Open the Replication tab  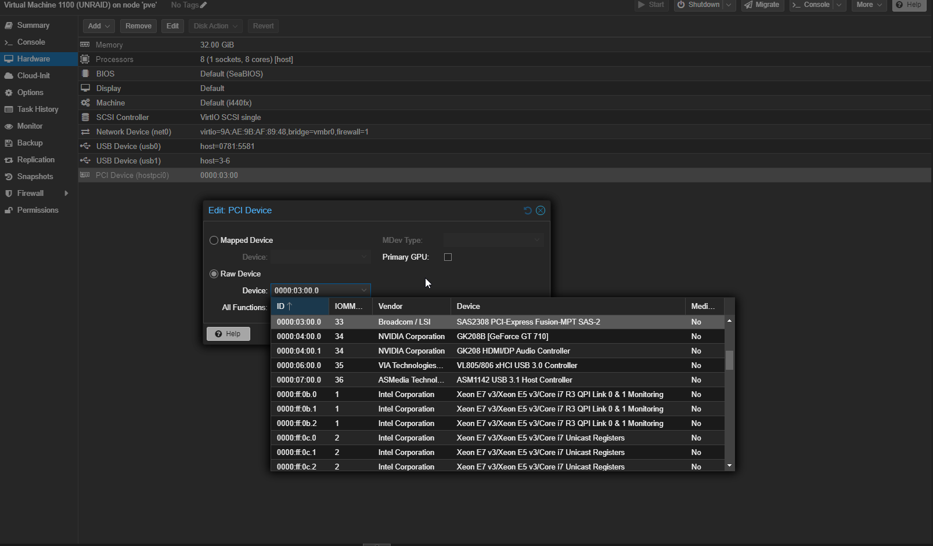[x=35, y=160]
